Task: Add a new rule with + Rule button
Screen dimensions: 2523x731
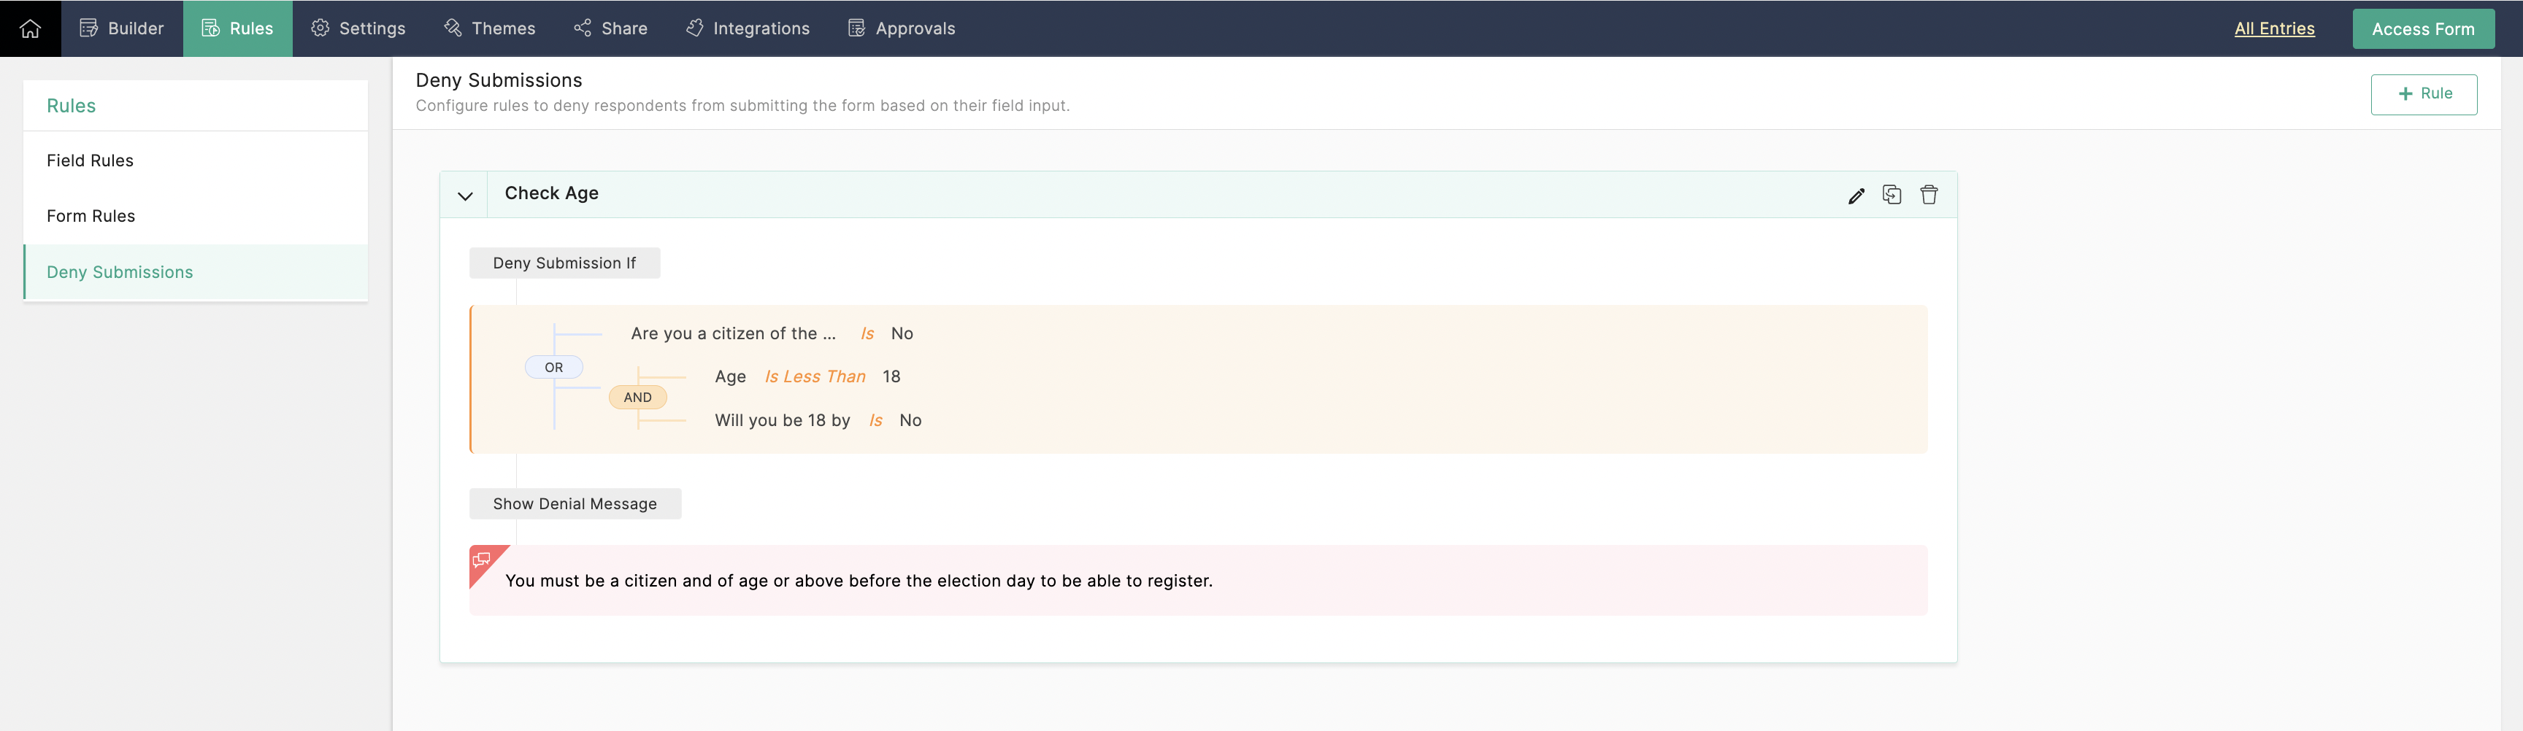Action: pos(2424,94)
